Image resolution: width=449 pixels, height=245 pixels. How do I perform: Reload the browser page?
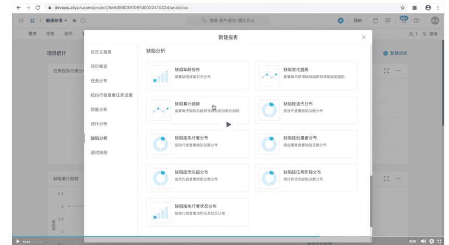38,8
